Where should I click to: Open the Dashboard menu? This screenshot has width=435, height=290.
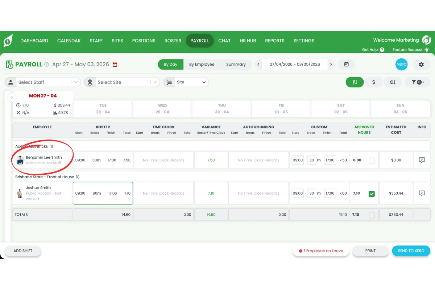click(x=34, y=41)
